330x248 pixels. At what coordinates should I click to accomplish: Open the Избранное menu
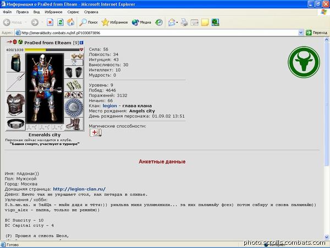(x=53, y=12)
